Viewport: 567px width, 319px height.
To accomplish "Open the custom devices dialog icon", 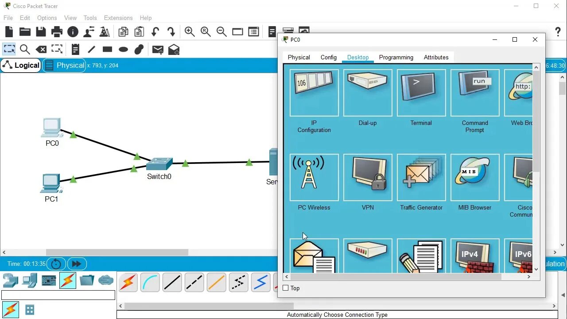I will 253,31.
